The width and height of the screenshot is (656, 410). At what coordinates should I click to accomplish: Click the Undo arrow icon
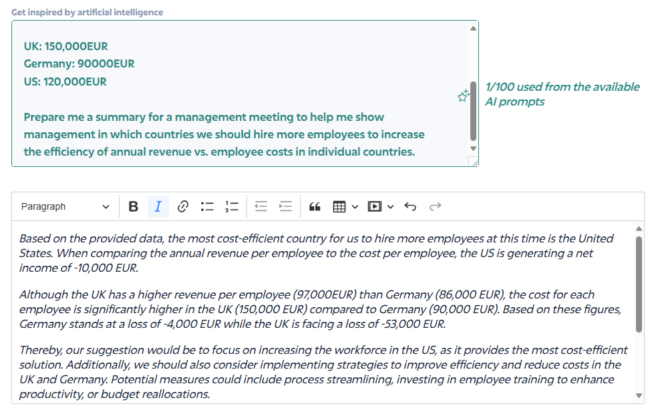coord(411,206)
